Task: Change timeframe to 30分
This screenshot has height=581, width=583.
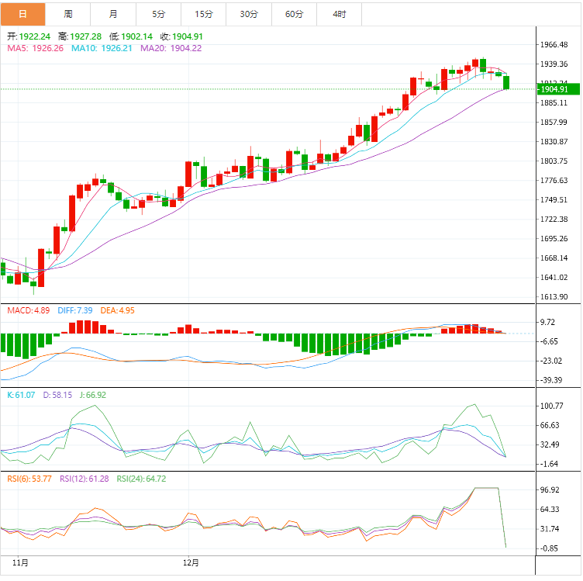Action: [x=249, y=14]
